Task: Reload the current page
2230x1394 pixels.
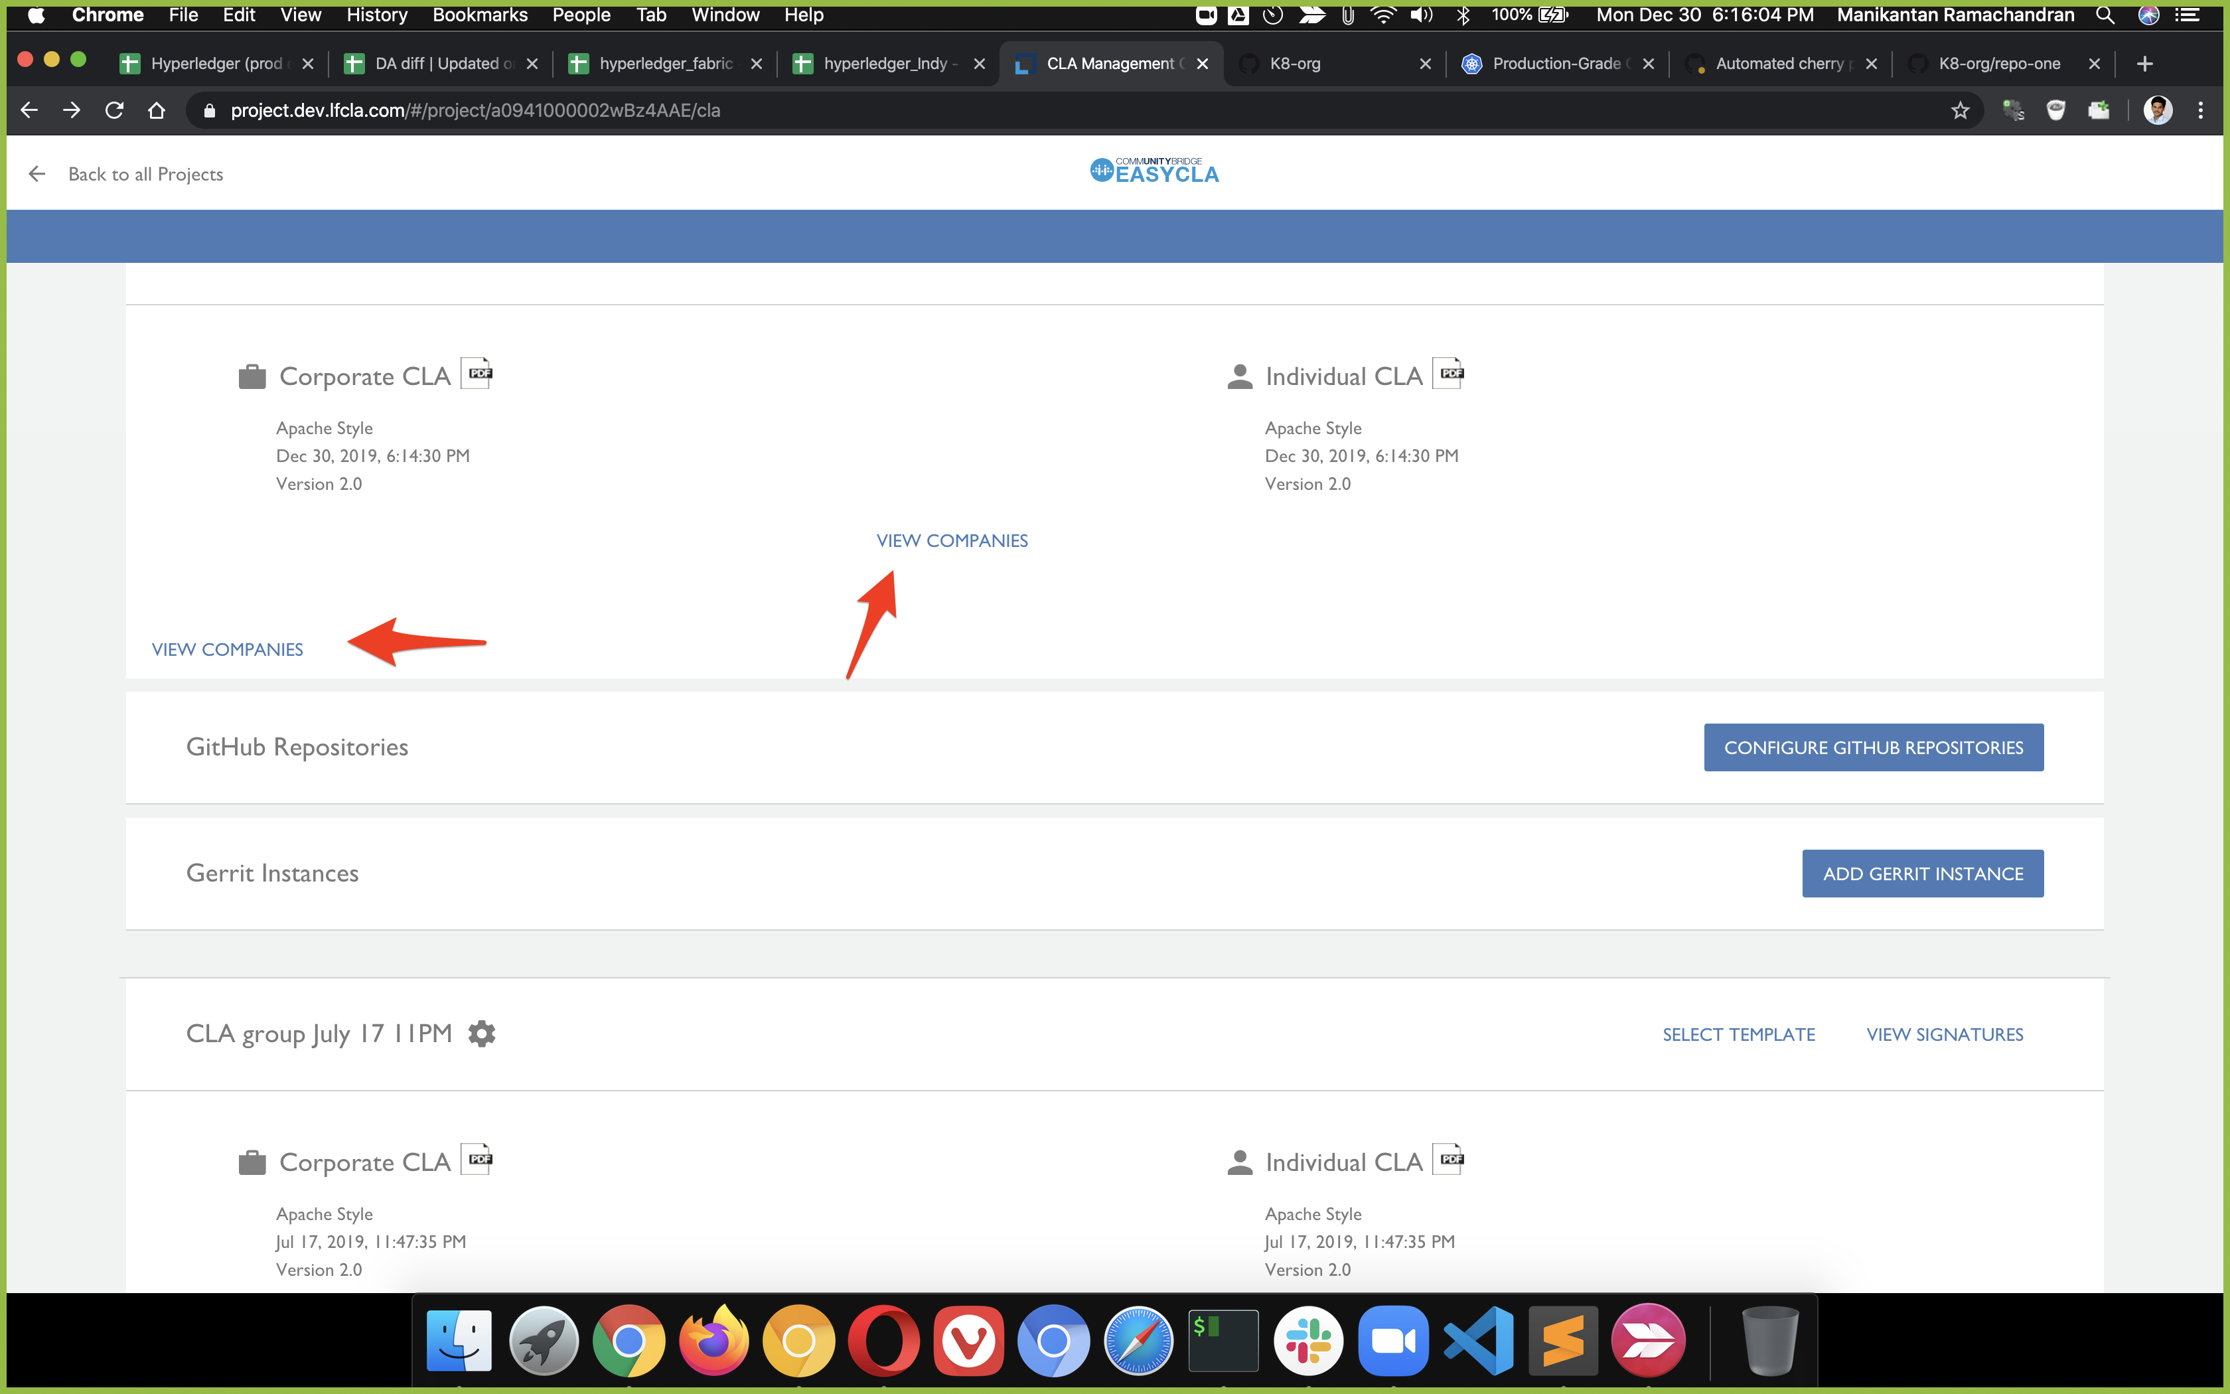Action: (x=114, y=110)
